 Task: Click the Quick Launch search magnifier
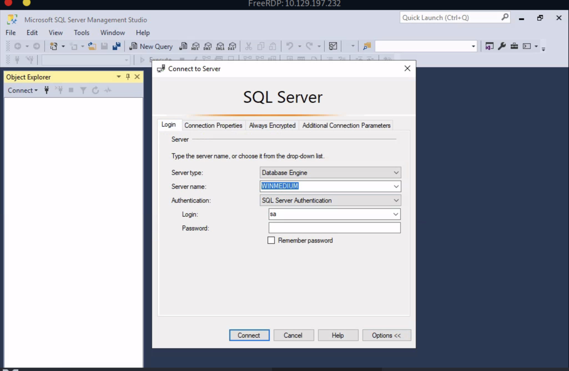pos(505,17)
